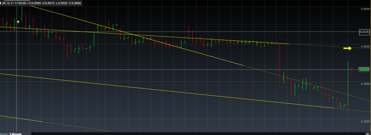Click the 0,4000 price axis label
The image size is (371, 135).
click(x=365, y=84)
